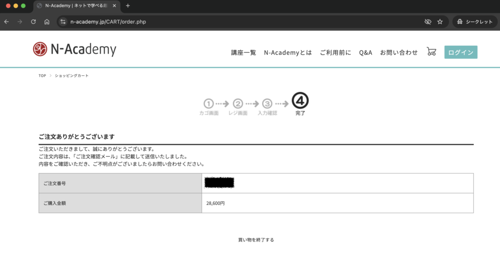Image resolution: width=500 pixels, height=255 pixels.
Task: Go to browser home page icon
Action: [47, 22]
